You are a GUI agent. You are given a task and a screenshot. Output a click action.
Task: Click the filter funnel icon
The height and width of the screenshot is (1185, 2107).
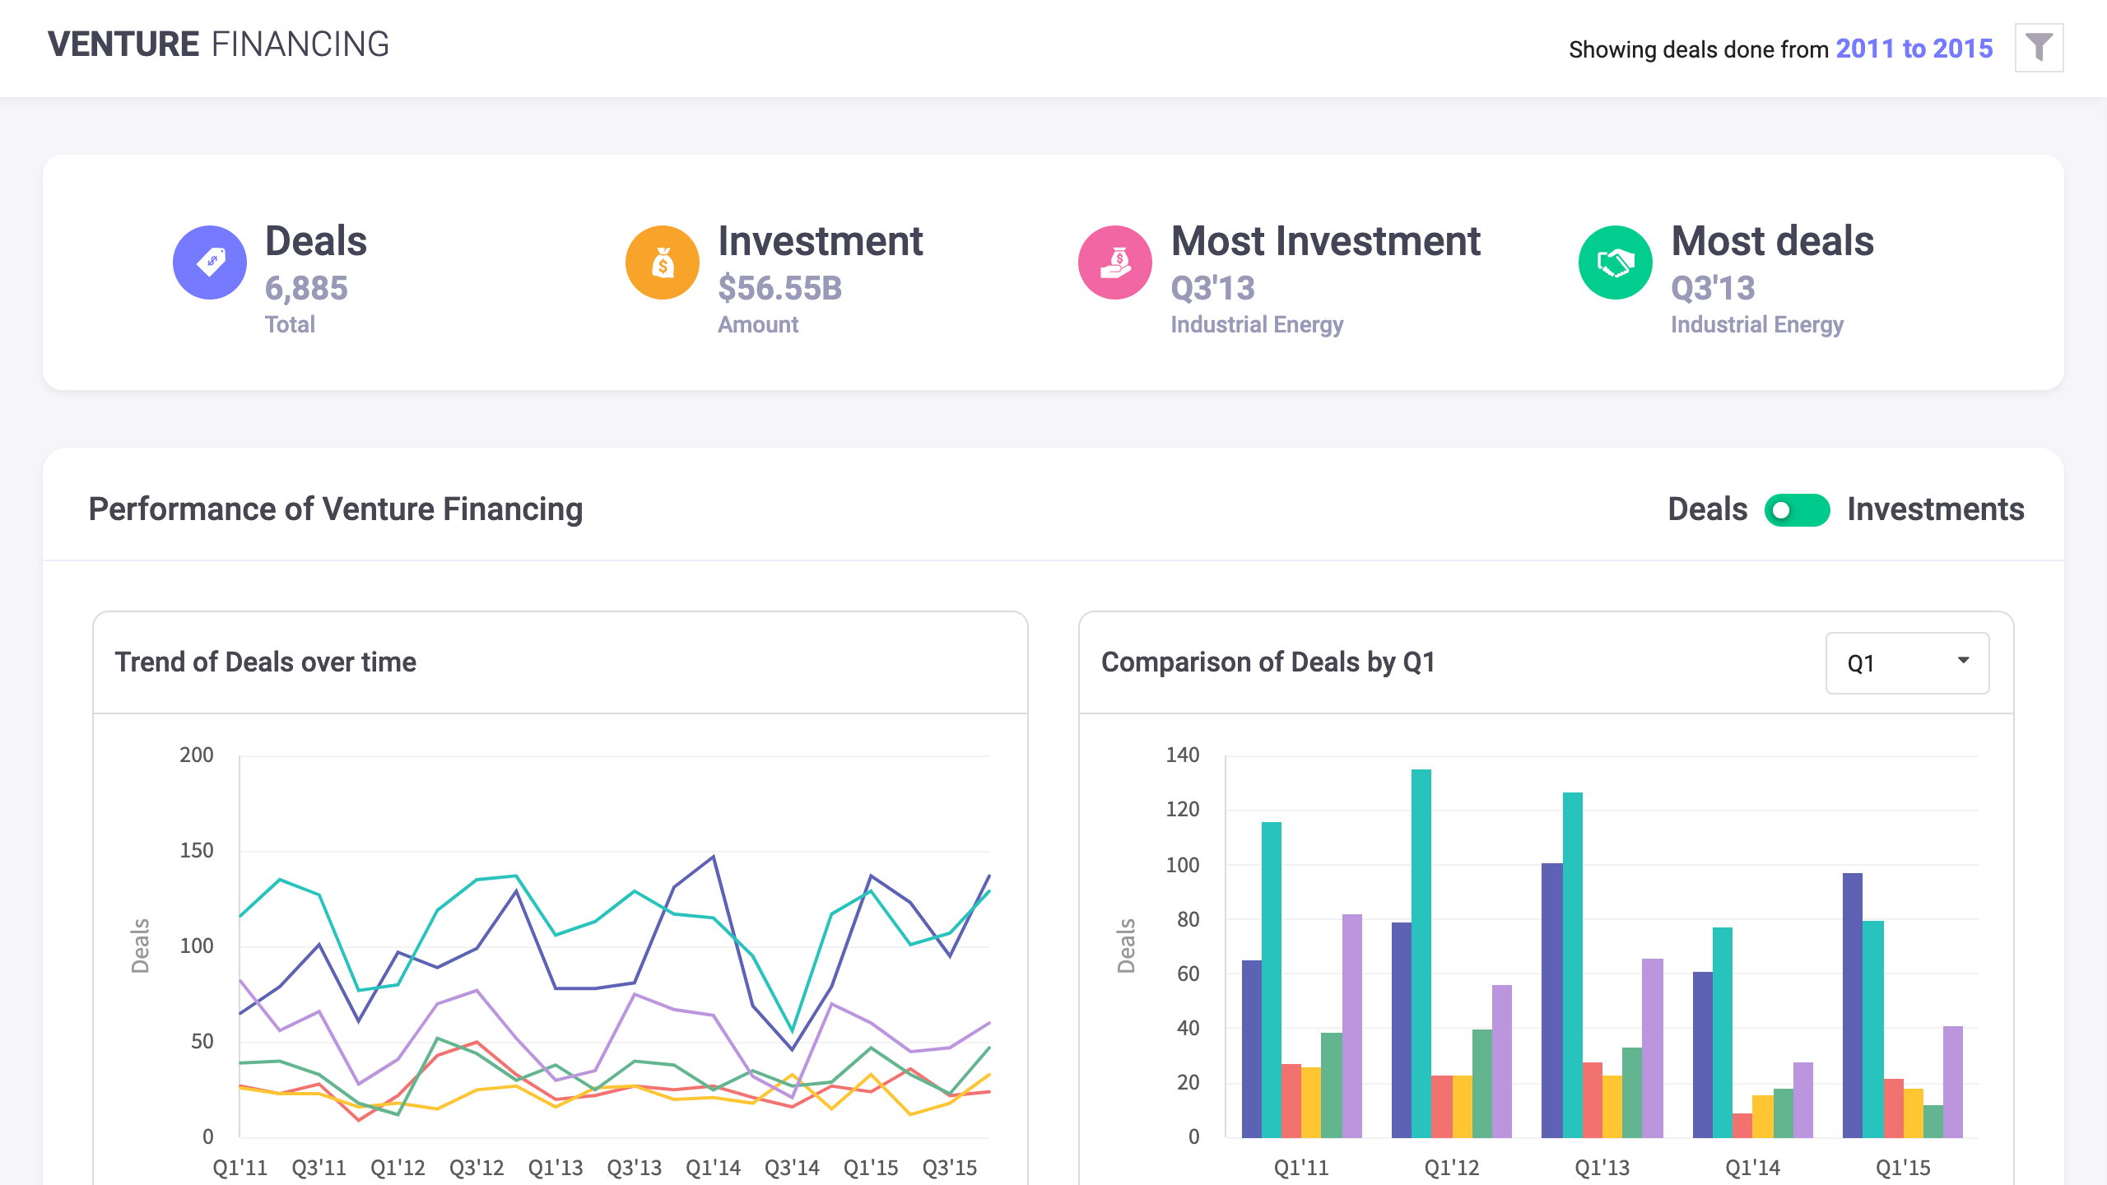[2038, 48]
